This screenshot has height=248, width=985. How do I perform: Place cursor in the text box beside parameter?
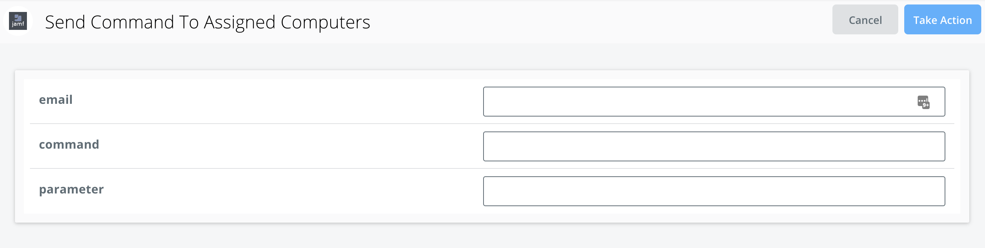[x=714, y=191]
